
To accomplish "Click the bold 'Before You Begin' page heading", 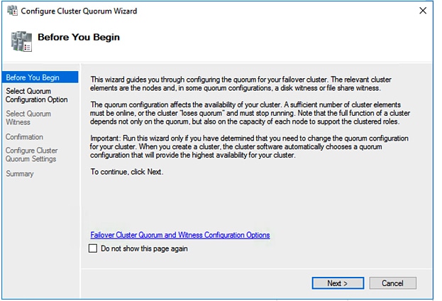I will (78, 37).
